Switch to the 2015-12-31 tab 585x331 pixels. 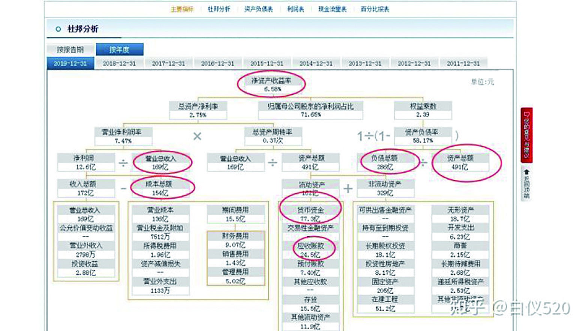pos(266,63)
